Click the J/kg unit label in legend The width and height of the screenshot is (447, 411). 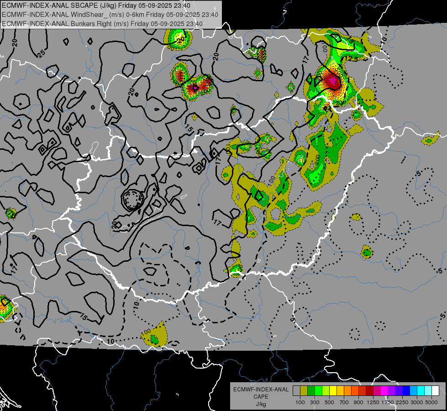[x=261, y=404]
